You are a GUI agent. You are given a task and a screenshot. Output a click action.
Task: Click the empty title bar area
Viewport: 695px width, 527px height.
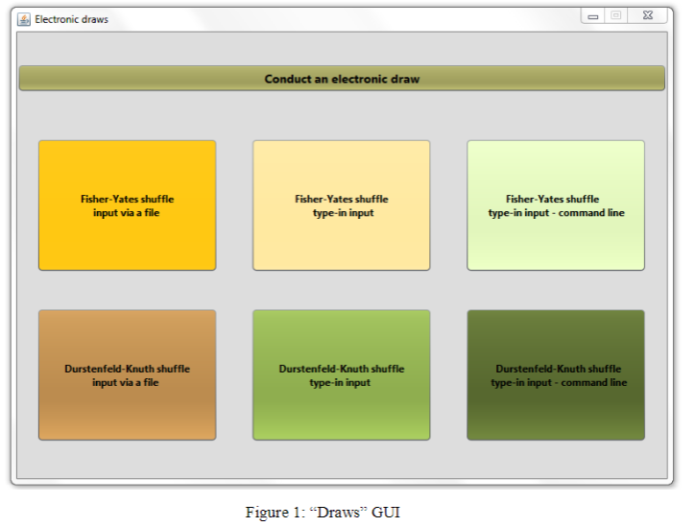point(336,18)
